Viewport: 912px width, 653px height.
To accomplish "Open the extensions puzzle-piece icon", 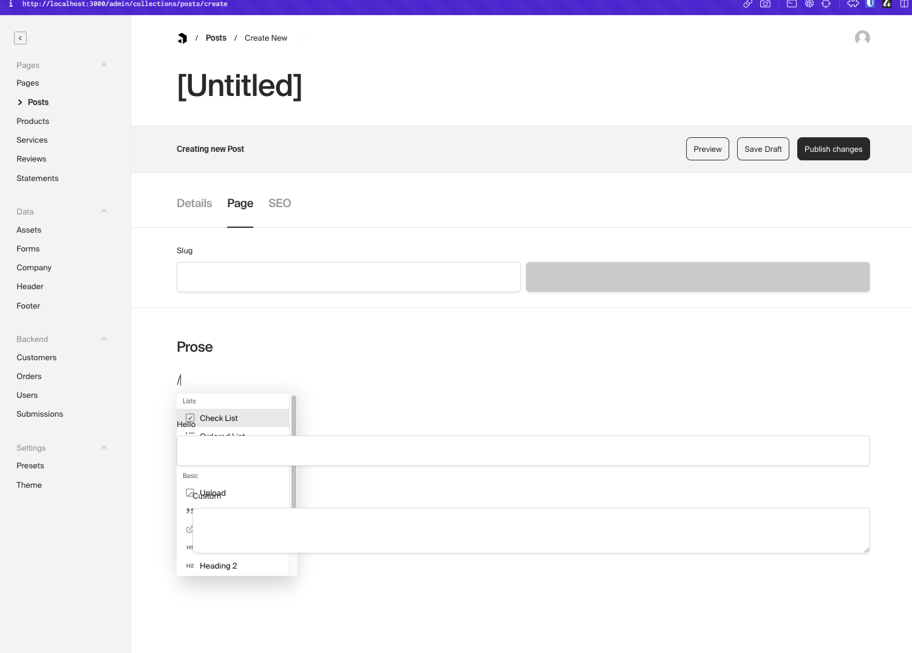I will click(853, 4).
